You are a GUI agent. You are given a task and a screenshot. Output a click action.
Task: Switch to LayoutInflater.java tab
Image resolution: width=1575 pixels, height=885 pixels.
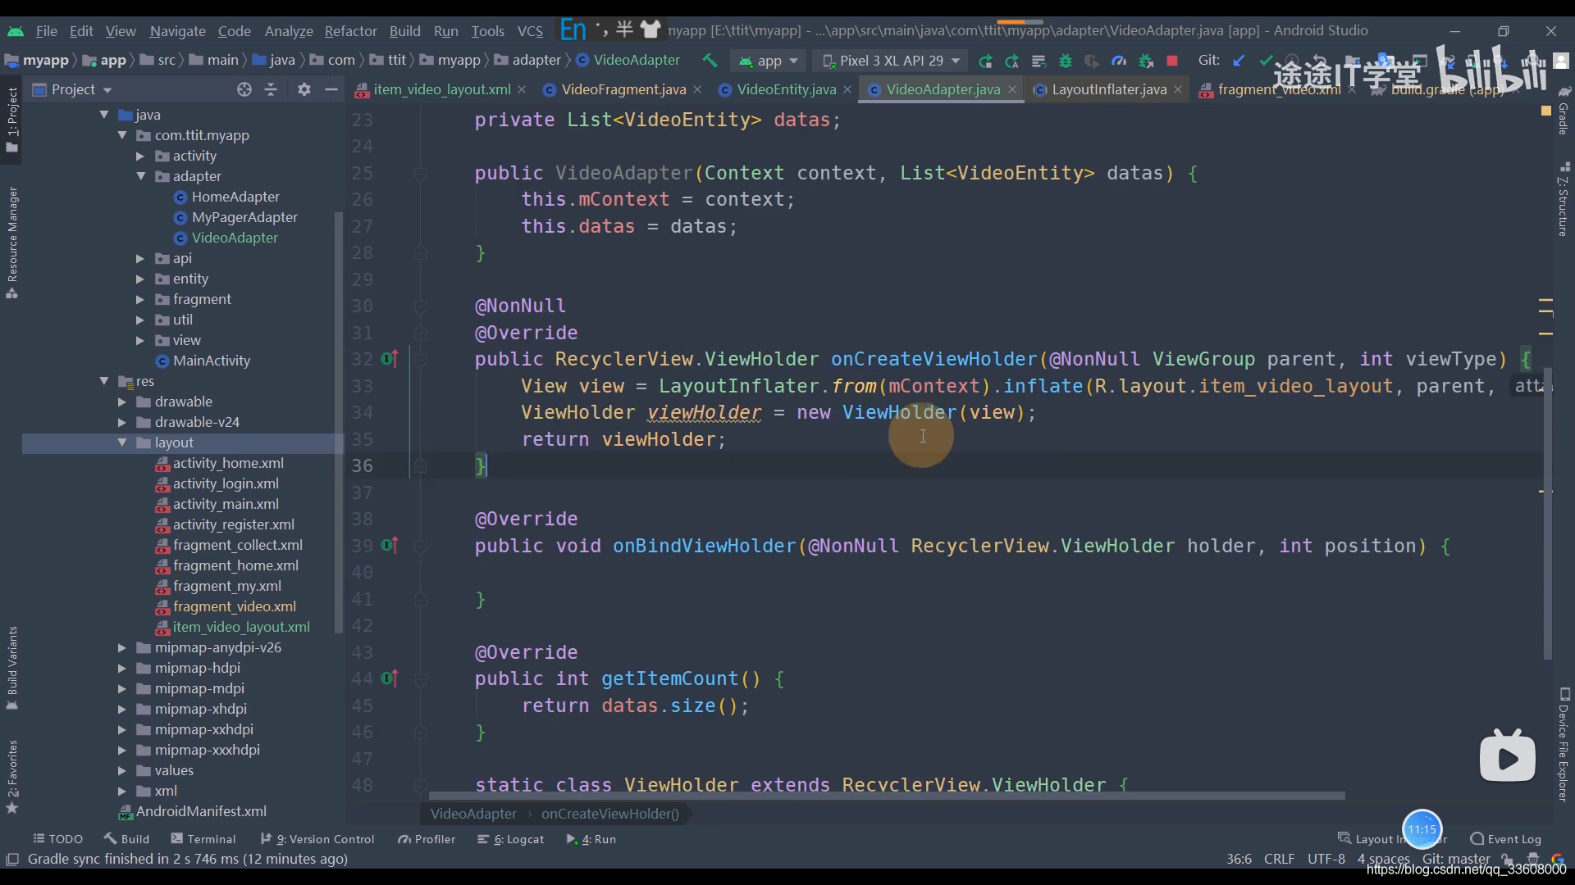click(1109, 89)
